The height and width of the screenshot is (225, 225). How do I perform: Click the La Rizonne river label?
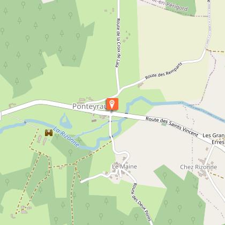pos(66,137)
